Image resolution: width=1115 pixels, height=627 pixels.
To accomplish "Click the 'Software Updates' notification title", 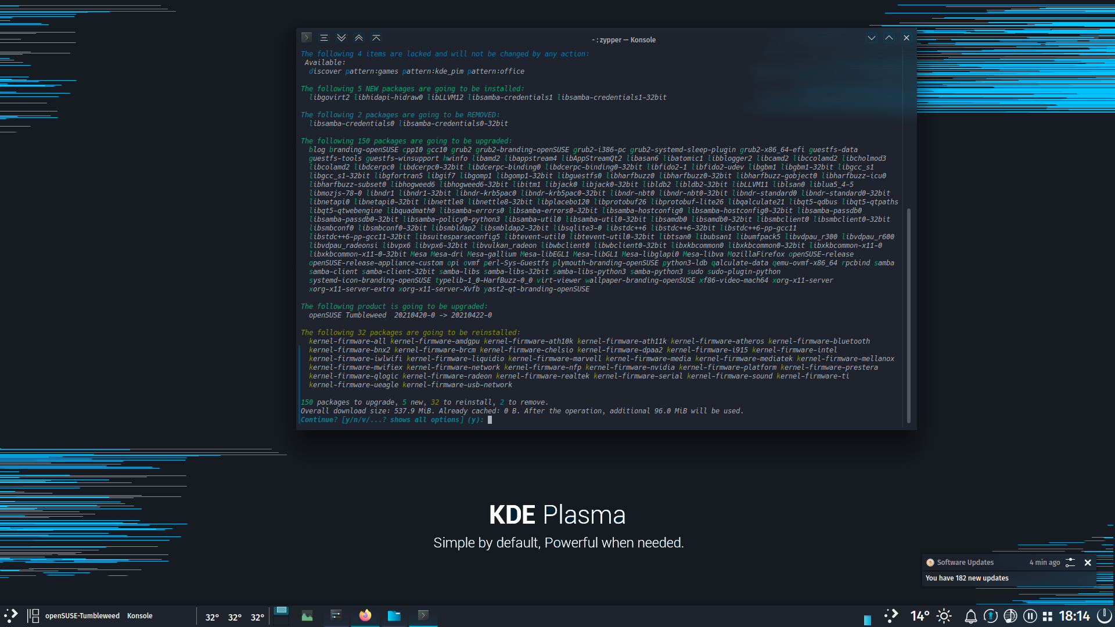I will (x=965, y=563).
